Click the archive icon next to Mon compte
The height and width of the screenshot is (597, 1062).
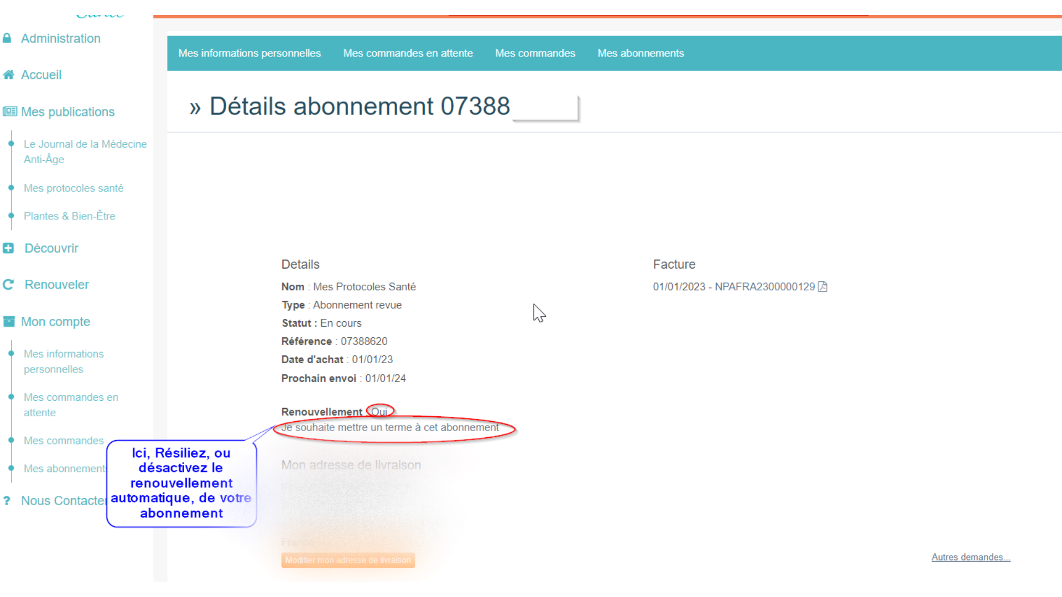(x=9, y=322)
